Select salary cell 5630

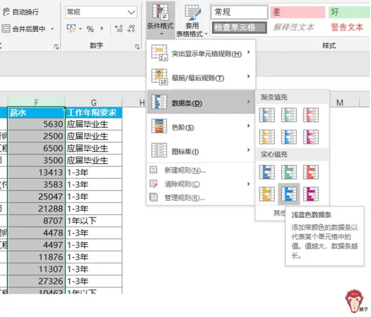(36, 124)
